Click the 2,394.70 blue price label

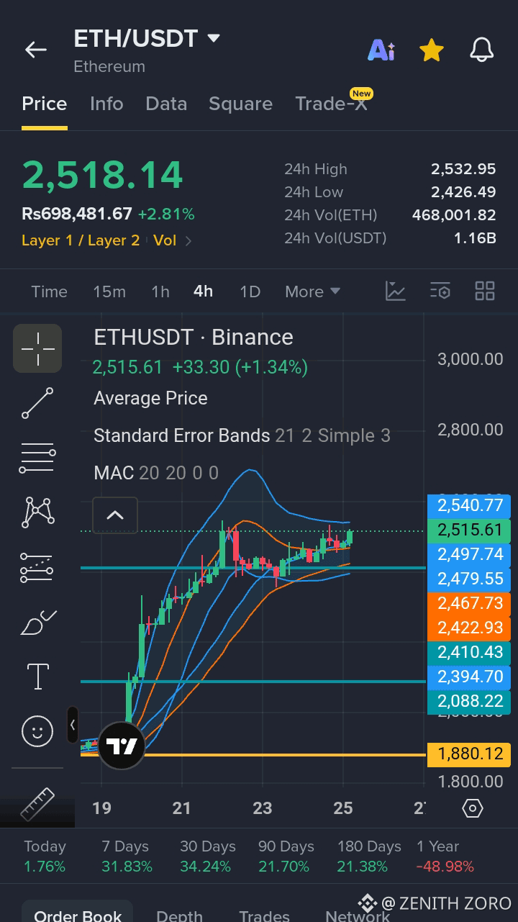(469, 677)
